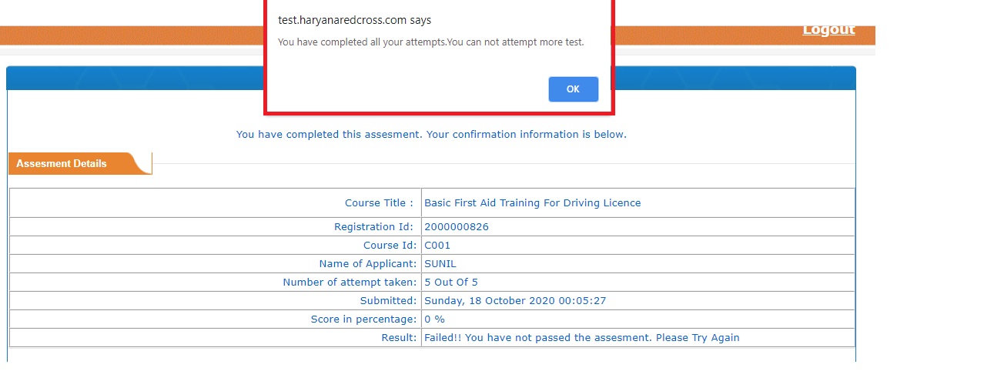994x388 pixels.
Task: Select the '0 %' score value
Action: tap(435, 319)
